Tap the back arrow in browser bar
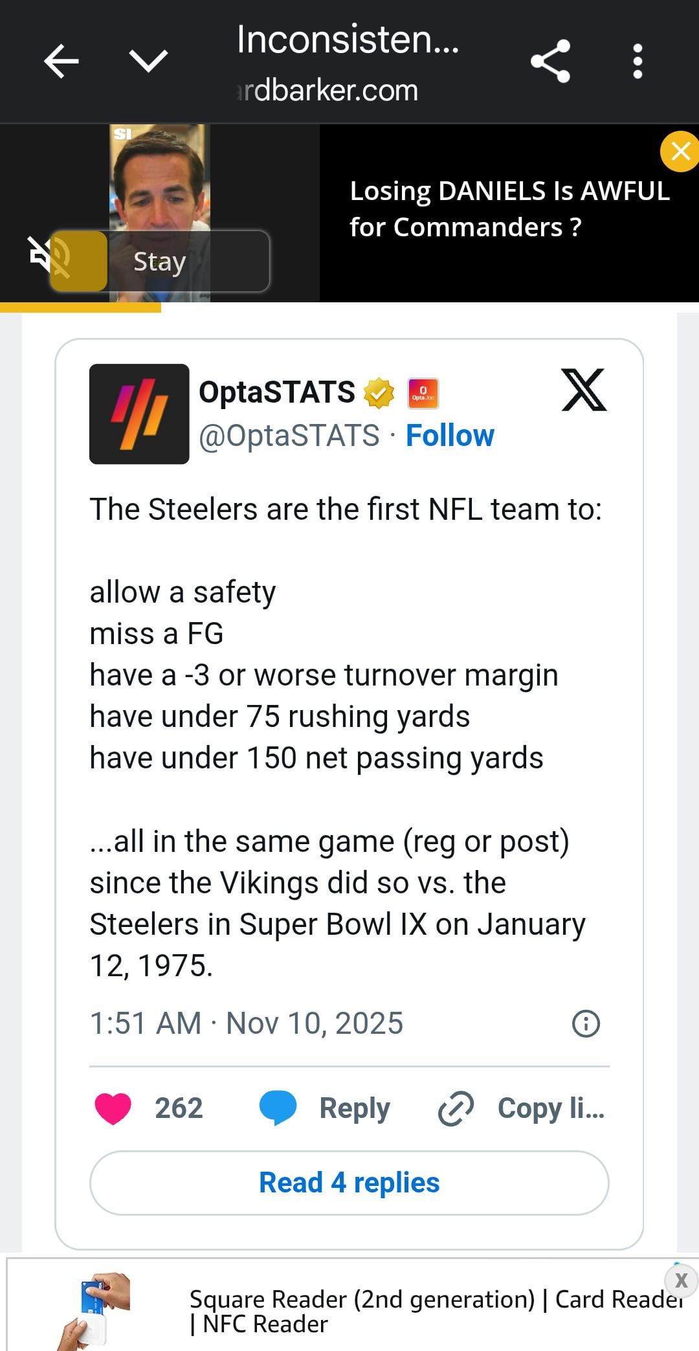The image size is (699, 1351). tap(61, 61)
